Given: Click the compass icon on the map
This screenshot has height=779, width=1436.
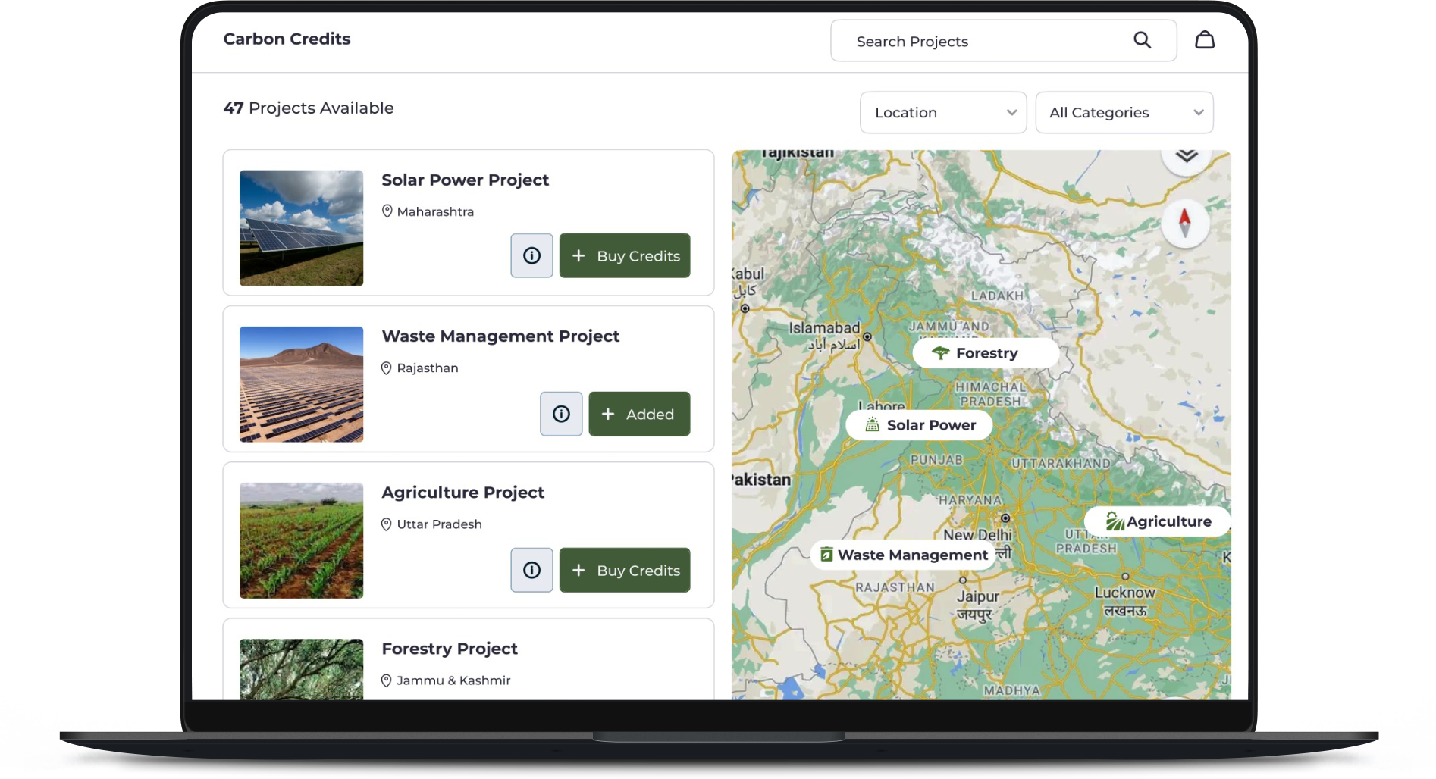Looking at the screenshot, I should [1185, 223].
